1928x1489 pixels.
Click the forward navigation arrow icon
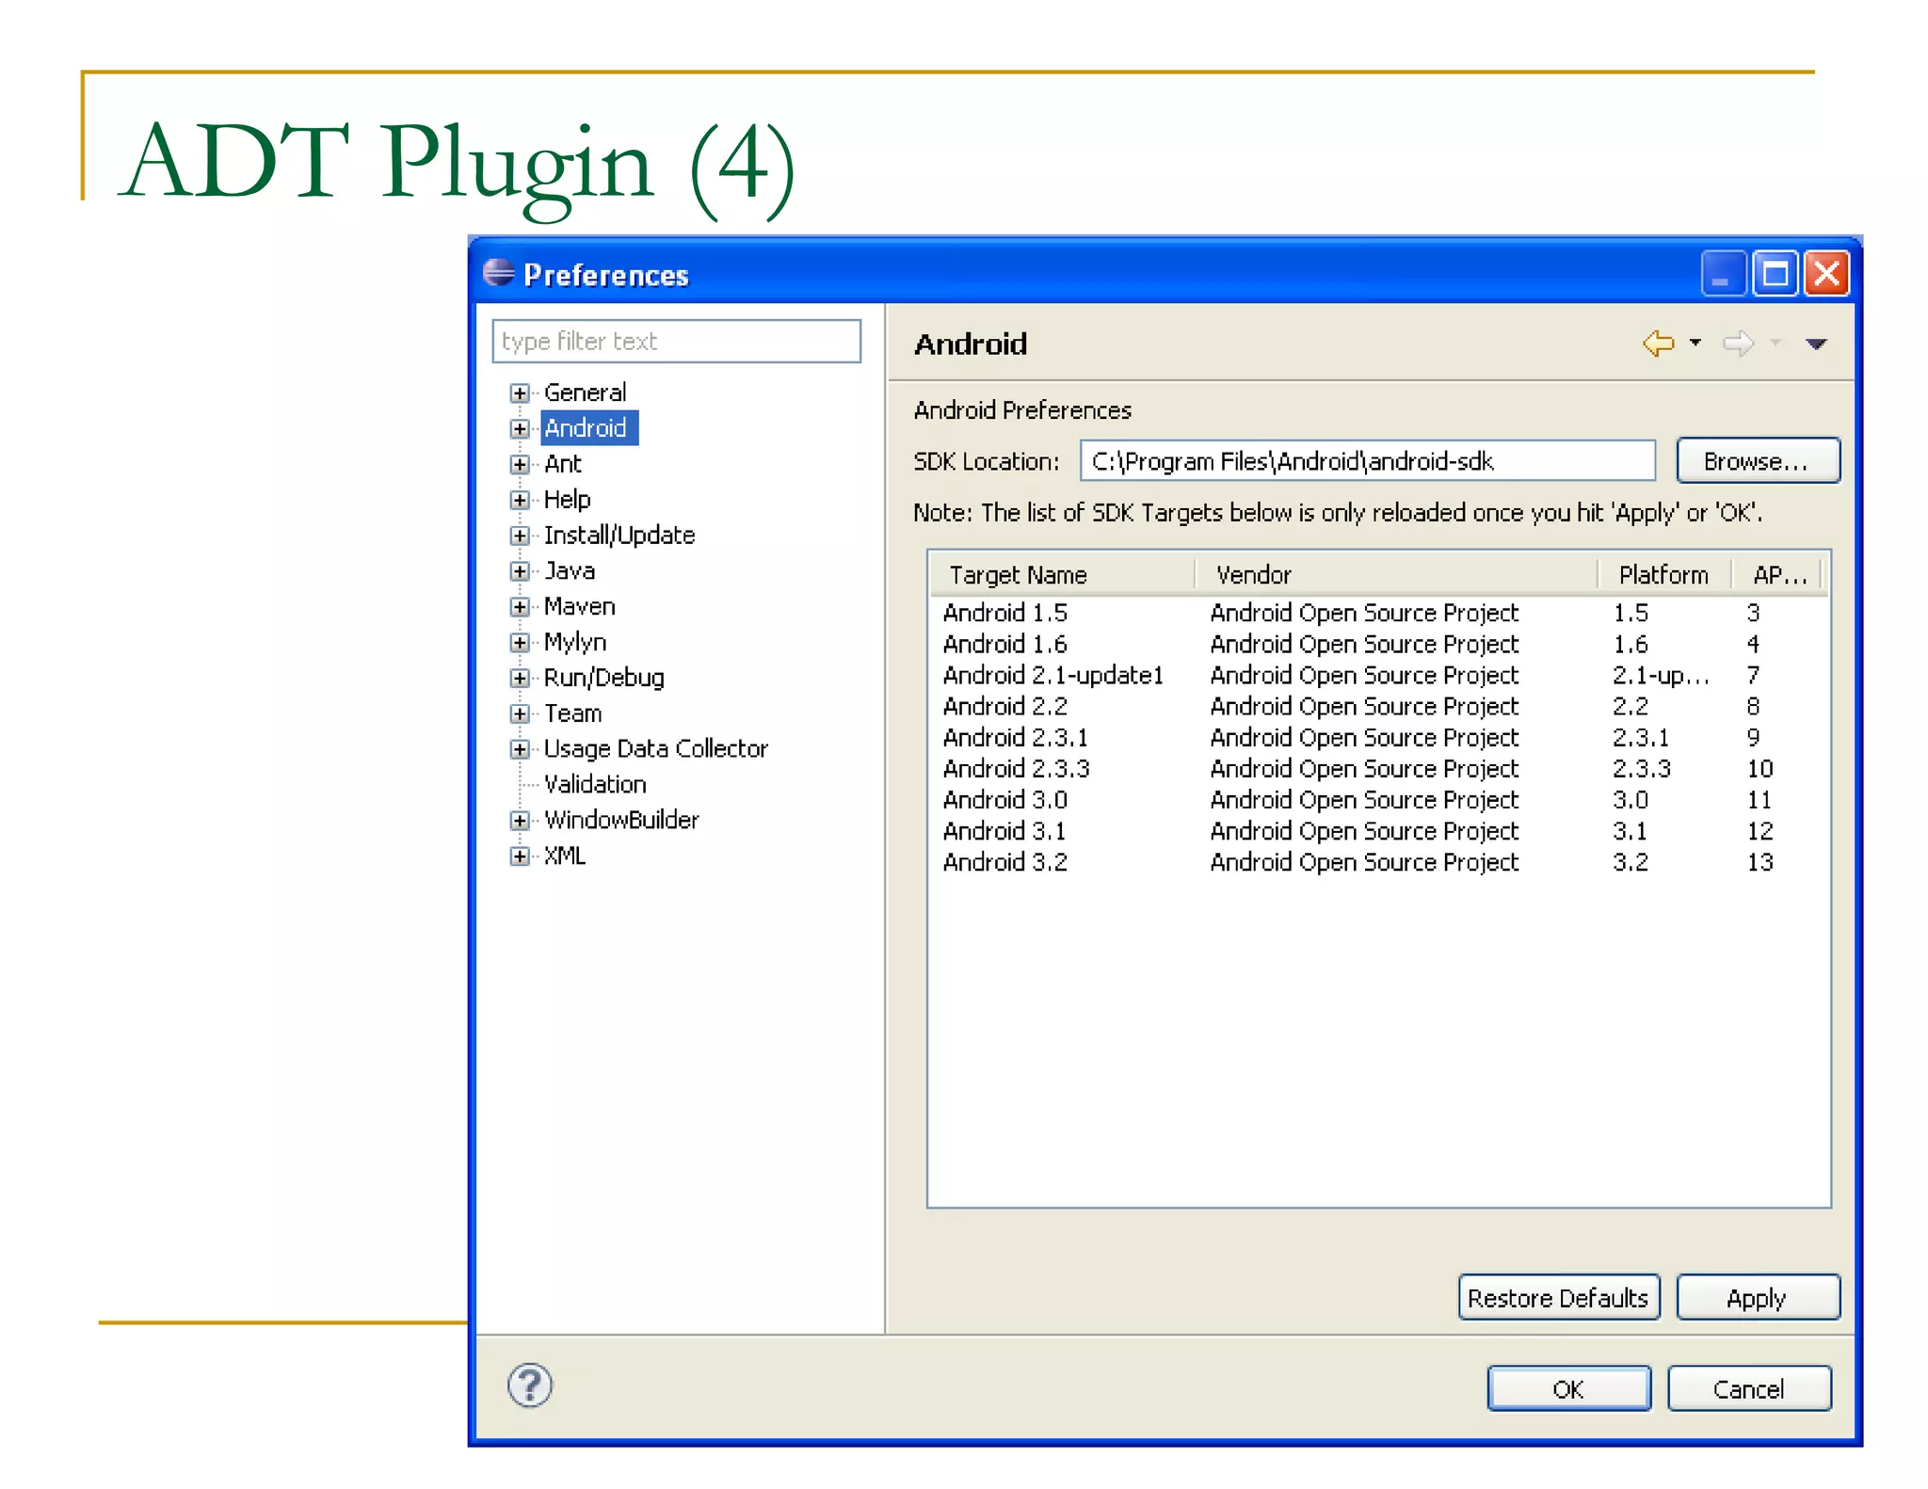(1738, 344)
